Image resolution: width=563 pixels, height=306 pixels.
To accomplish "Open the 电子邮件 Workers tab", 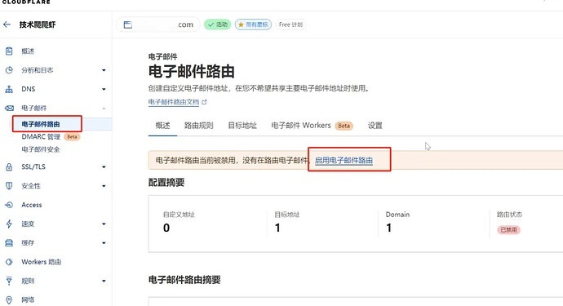I will coord(312,126).
